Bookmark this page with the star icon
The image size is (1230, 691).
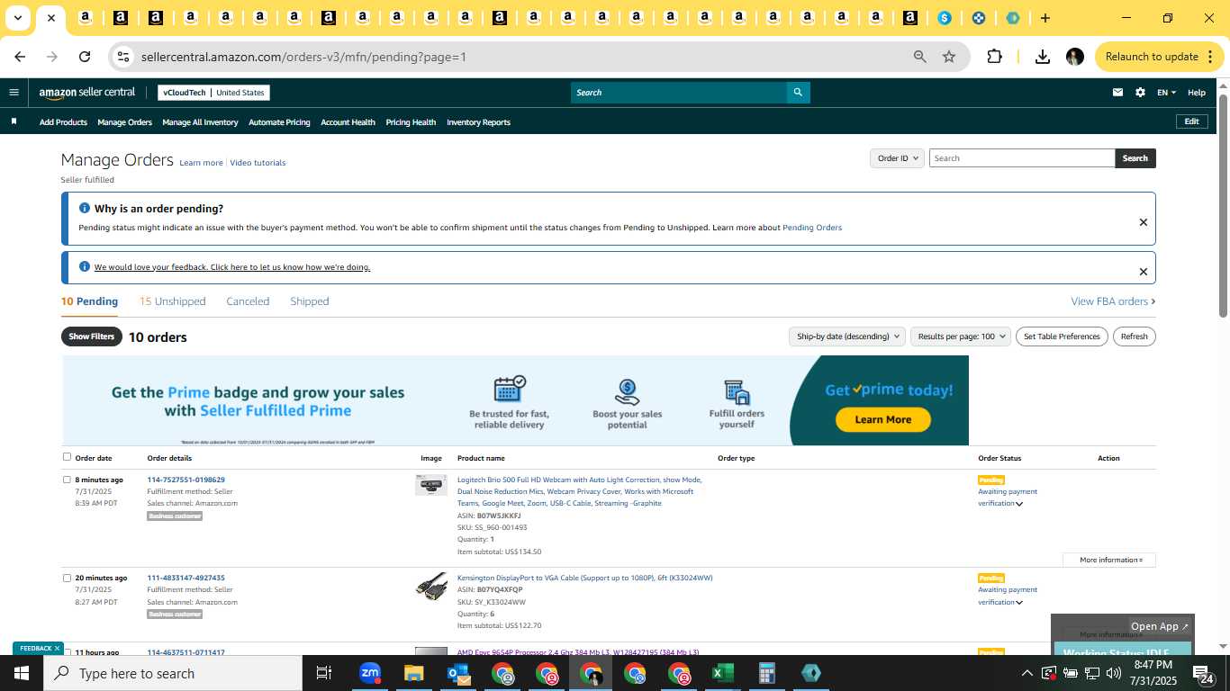(x=949, y=57)
